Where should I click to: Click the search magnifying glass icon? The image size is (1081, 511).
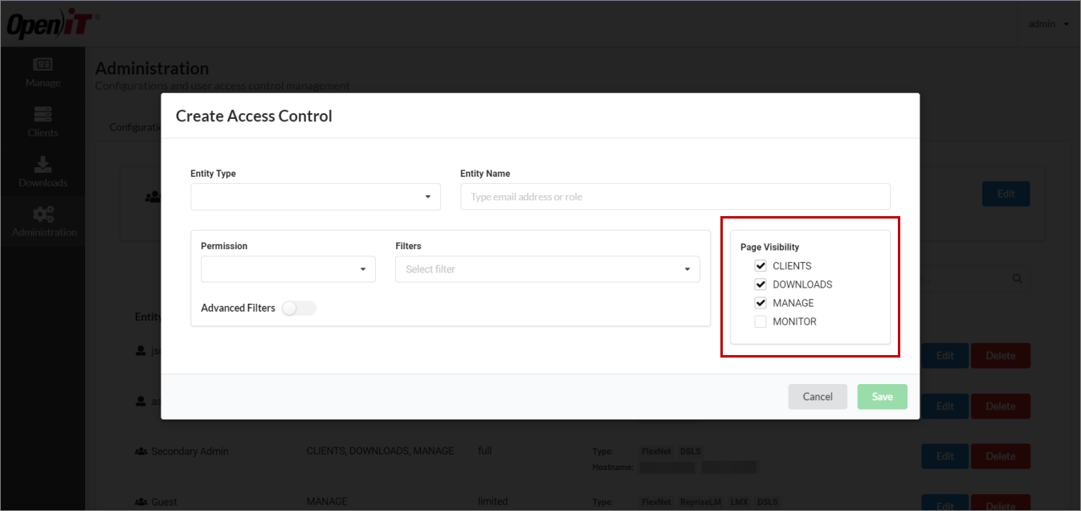pyautogui.click(x=1017, y=278)
